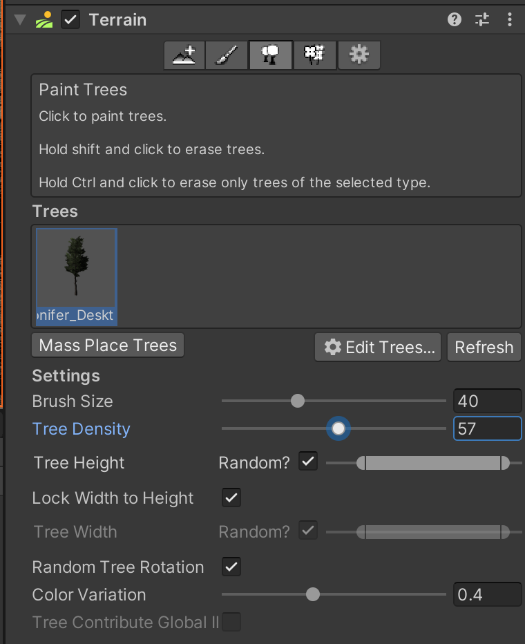Select the Paint Trees tool

click(x=271, y=55)
